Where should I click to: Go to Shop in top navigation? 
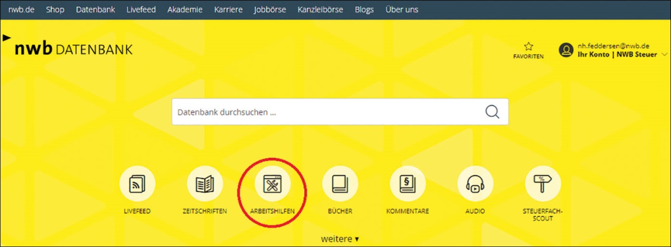[55, 9]
